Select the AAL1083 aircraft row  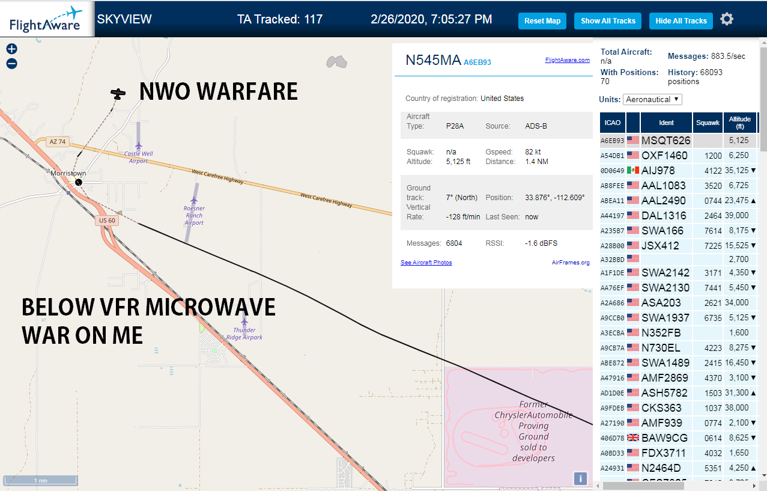(x=679, y=185)
